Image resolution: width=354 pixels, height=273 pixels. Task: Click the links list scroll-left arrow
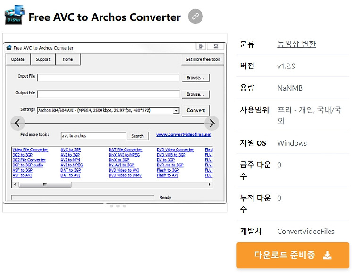click(x=15, y=185)
